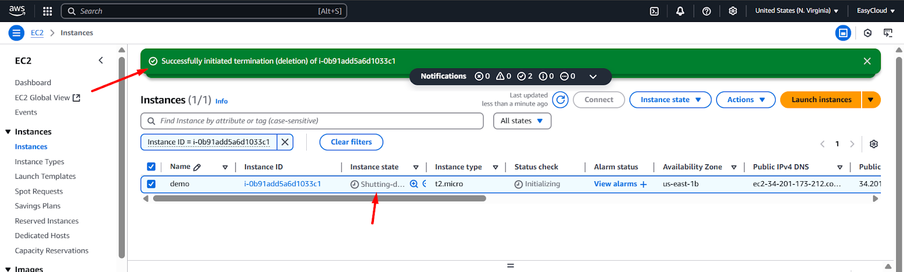This screenshot has width=904, height=272.
Task: Open the Launch instances split arrow
Action: click(871, 100)
